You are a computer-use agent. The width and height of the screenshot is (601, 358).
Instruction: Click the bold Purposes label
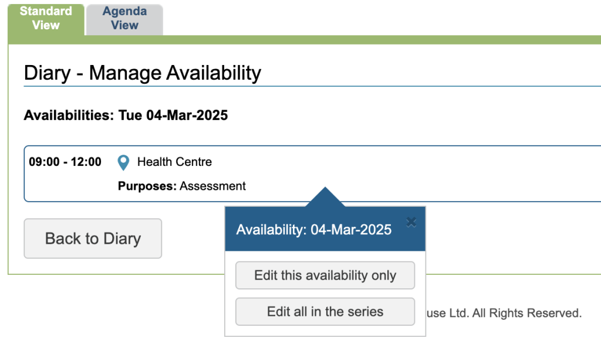tap(147, 186)
